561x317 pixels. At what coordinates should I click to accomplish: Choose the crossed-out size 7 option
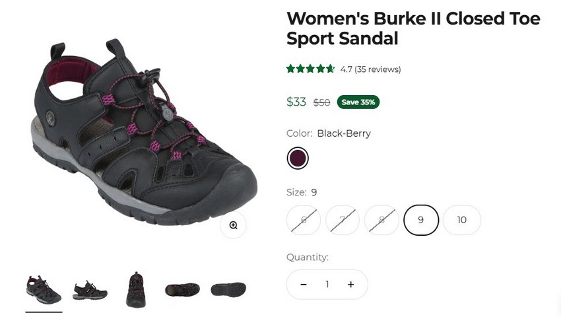[x=343, y=220]
